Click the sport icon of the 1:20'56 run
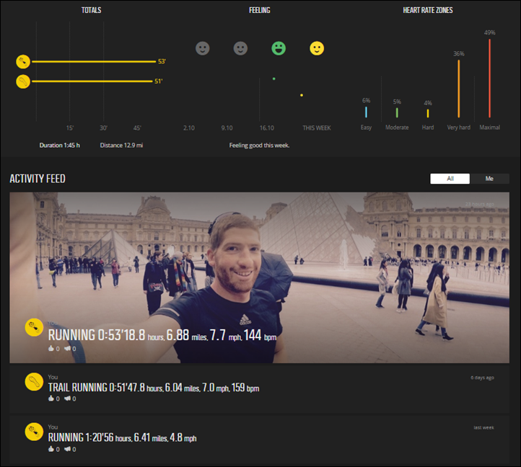Viewport: 521px width, 467px height. 33,432
